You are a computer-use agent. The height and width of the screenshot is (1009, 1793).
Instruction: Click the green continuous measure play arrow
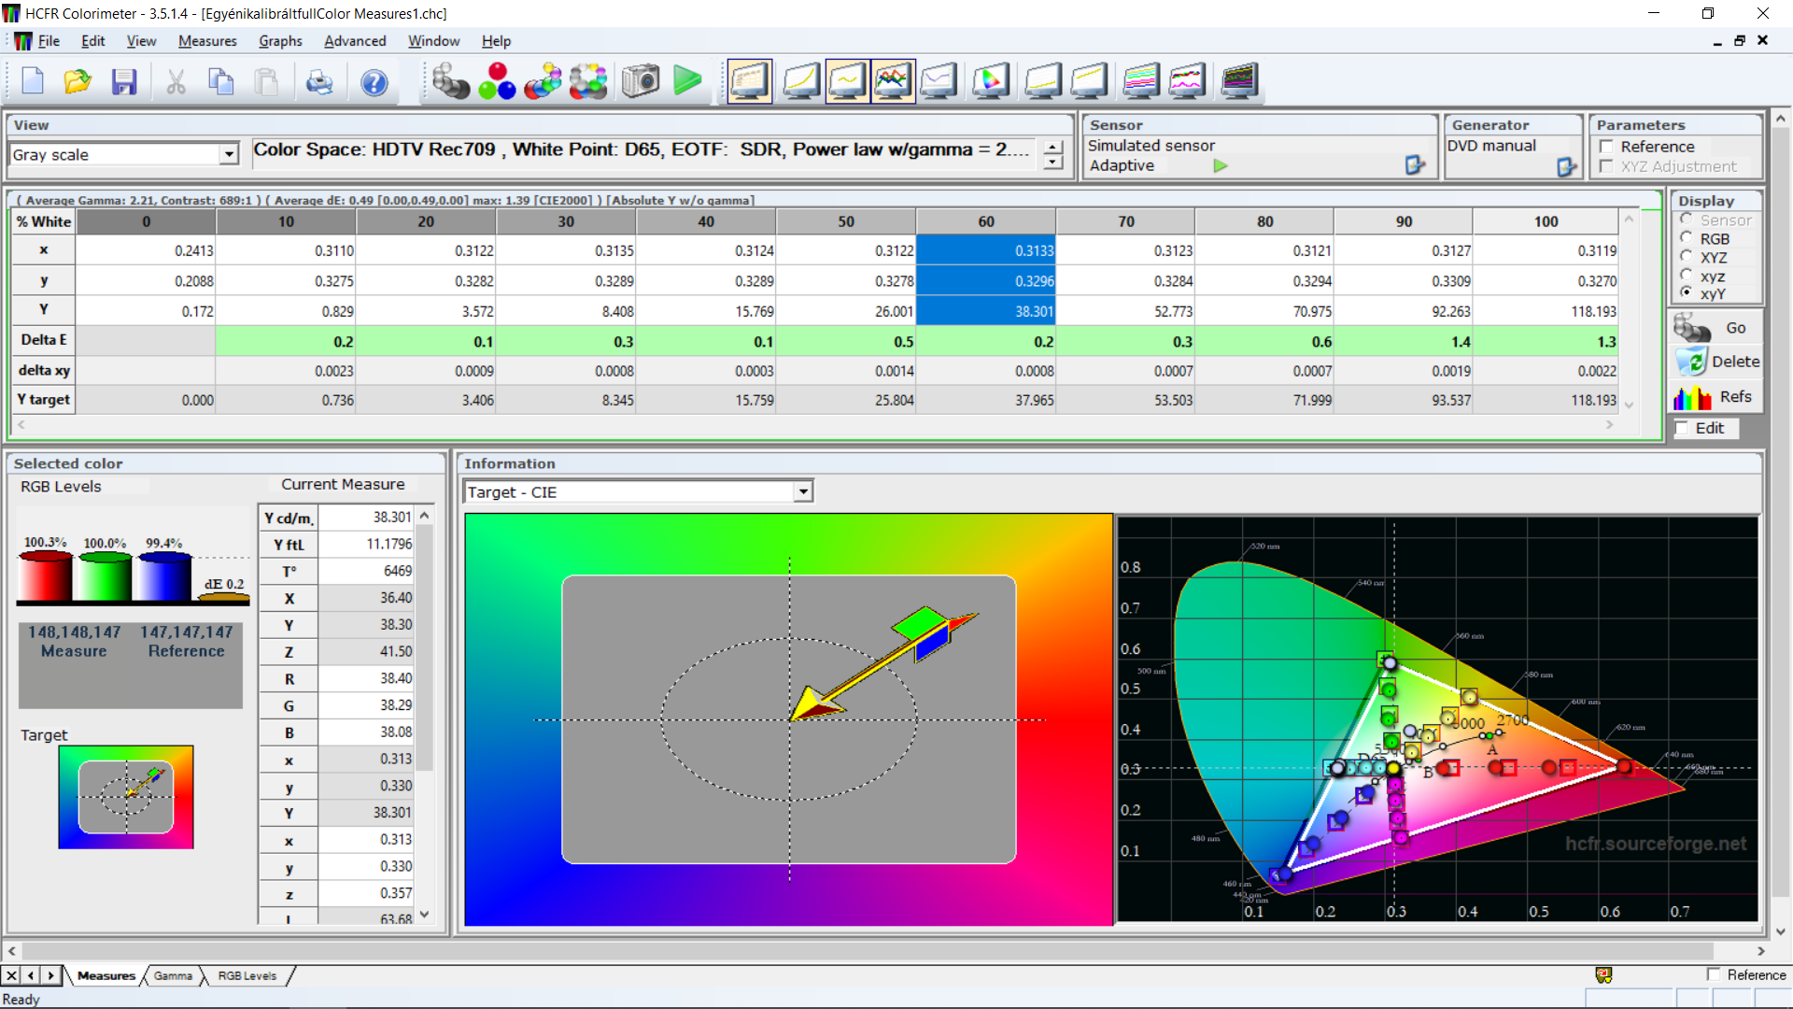pyautogui.click(x=688, y=81)
